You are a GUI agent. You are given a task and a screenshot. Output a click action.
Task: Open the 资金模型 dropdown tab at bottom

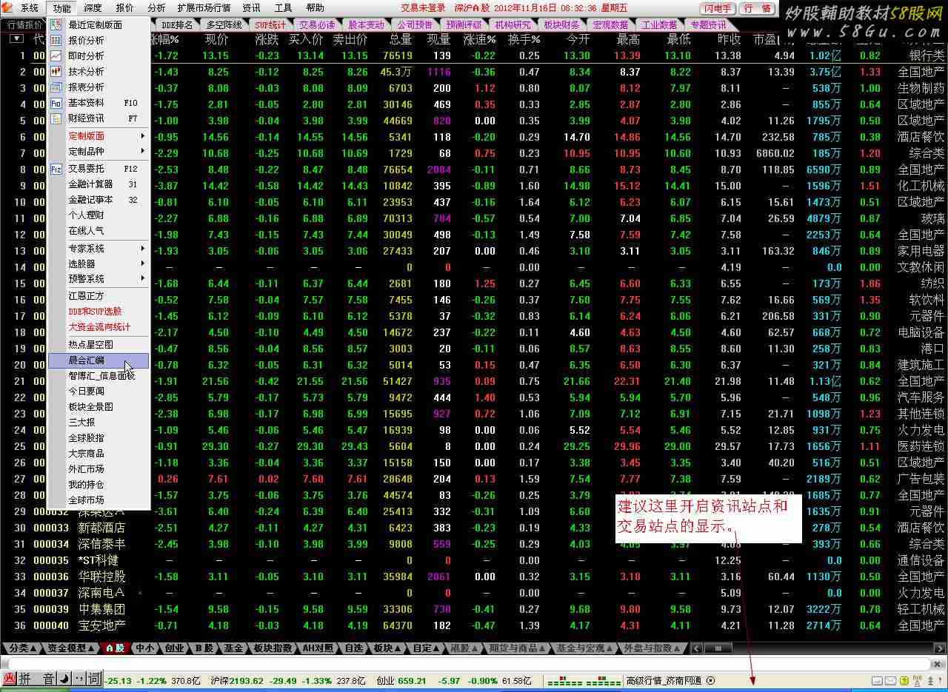(x=71, y=648)
